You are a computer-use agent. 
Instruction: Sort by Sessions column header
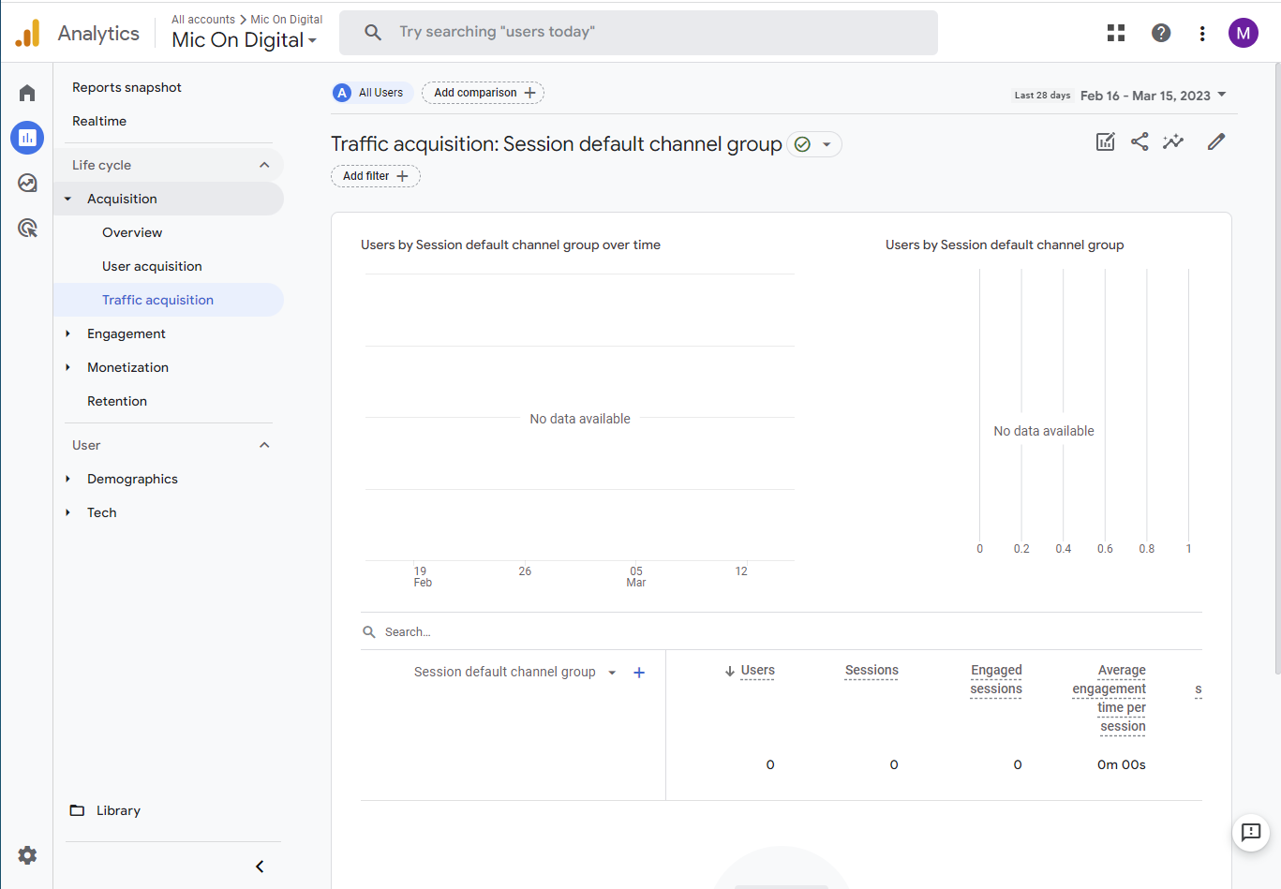pyautogui.click(x=871, y=671)
